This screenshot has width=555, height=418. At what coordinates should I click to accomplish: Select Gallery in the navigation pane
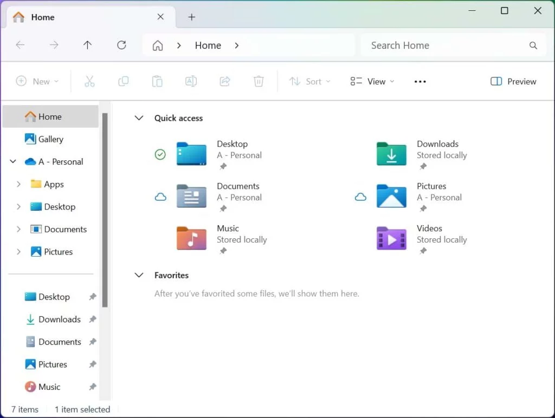tap(50, 139)
